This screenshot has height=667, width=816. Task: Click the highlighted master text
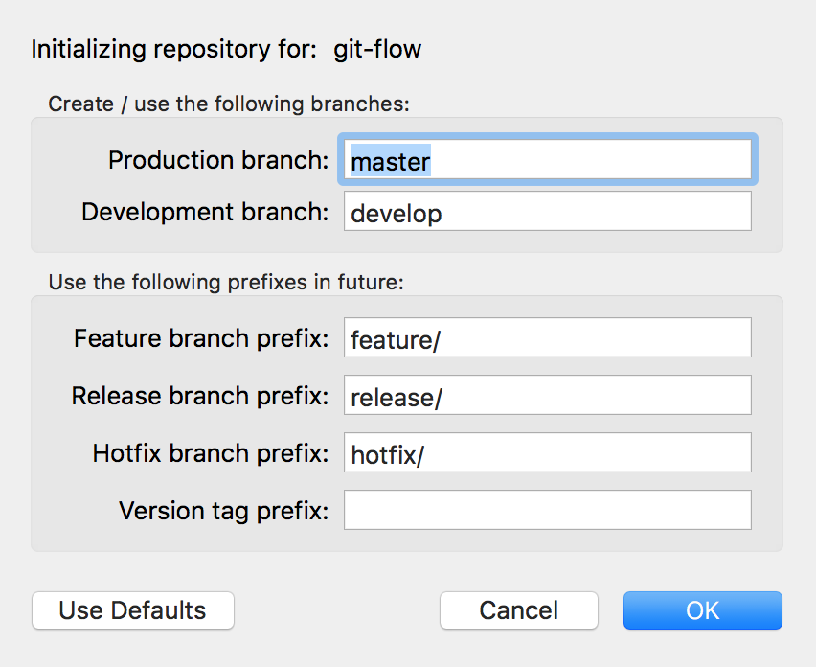tap(390, 162)
